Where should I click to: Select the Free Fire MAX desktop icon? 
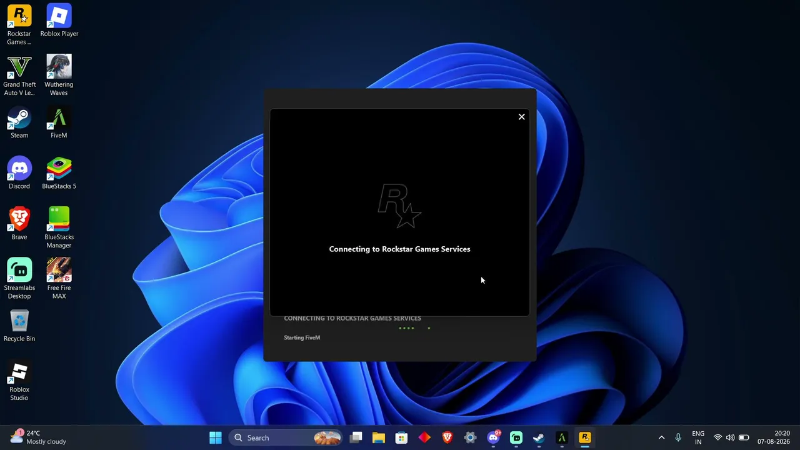(59, 279)
